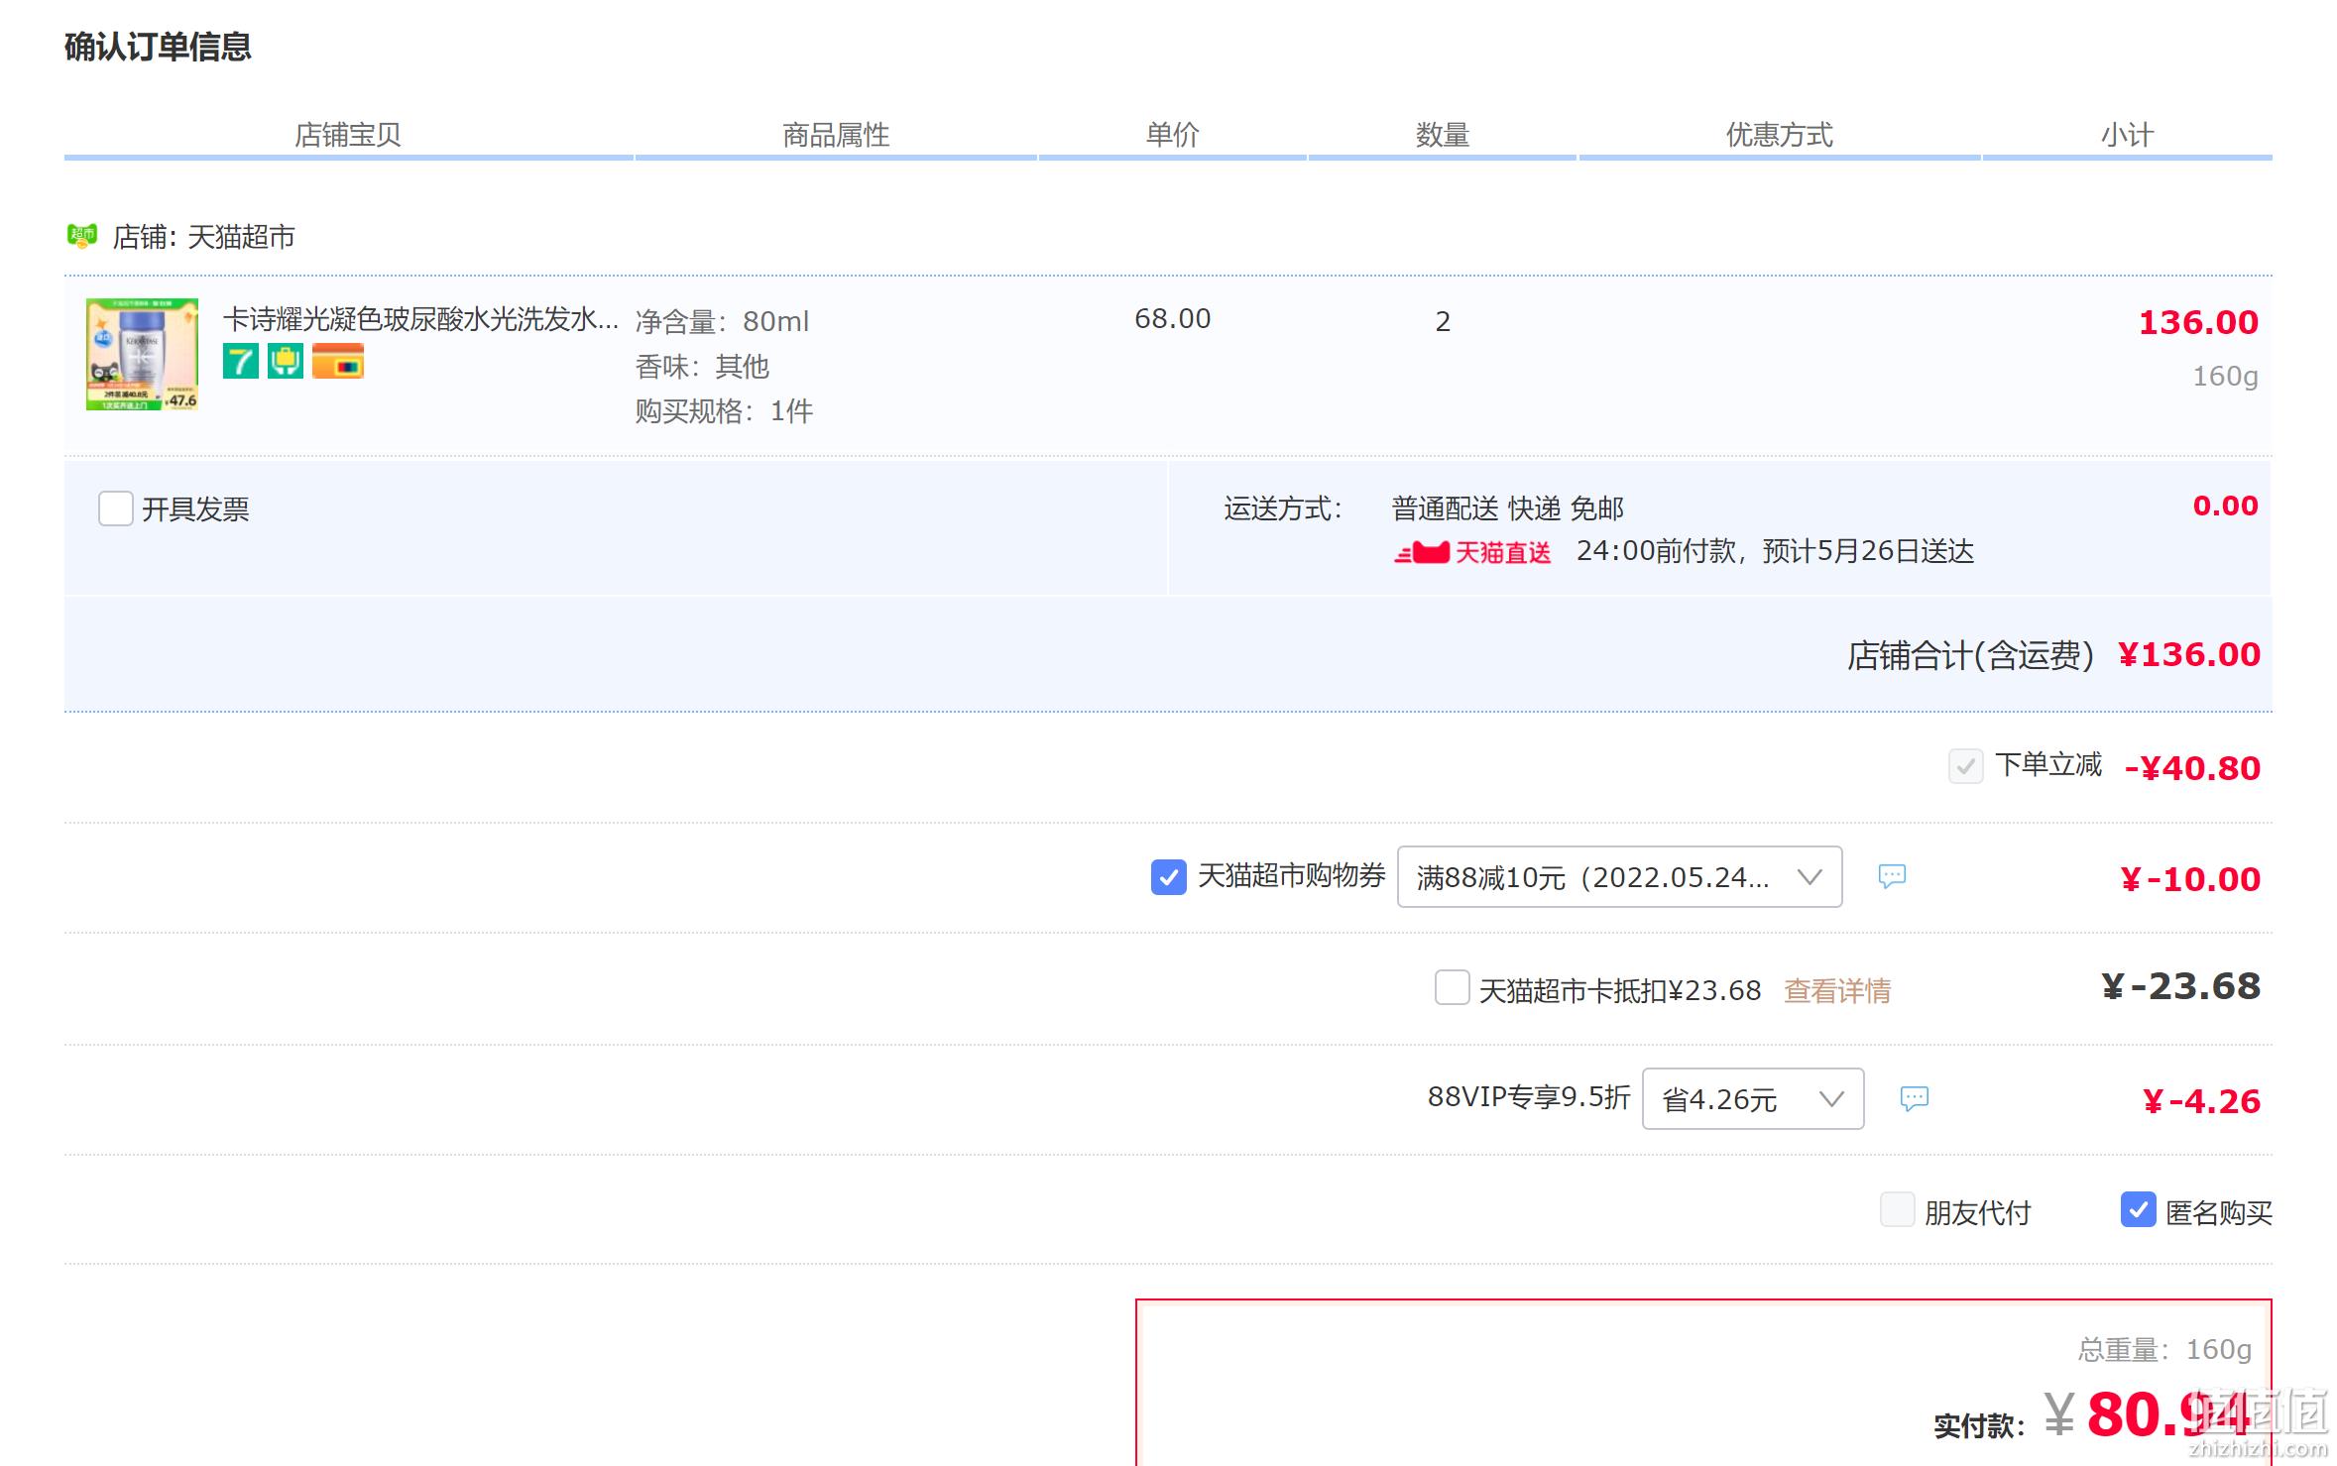Click the 净含量: 80ml attribute text
Screen dimensions: 2337x1466
pos(722,321)
